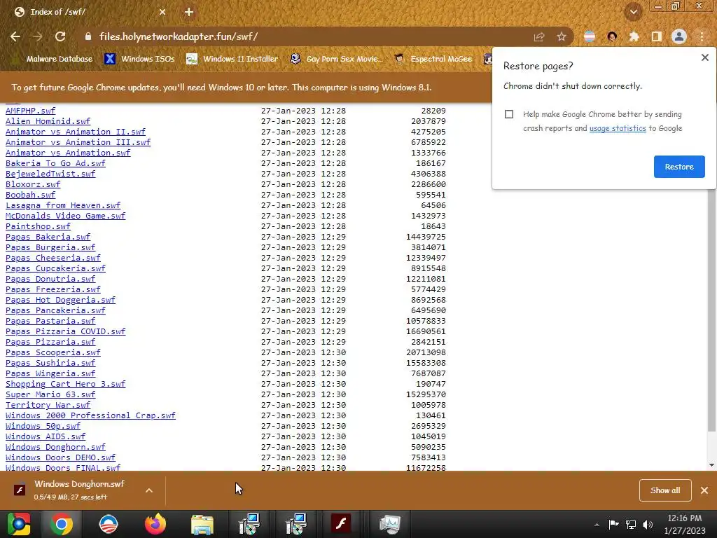Open the Windows ISOs bookmark
Viewport: 717px width, 538px height.
(x=140, y=59)
